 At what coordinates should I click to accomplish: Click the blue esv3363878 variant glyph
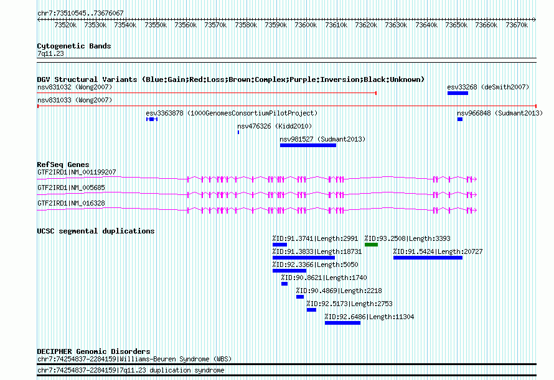tap(152, 119)
